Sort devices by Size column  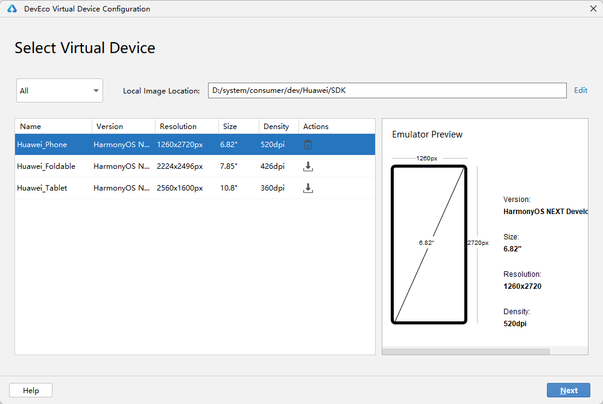click(239, 127)
